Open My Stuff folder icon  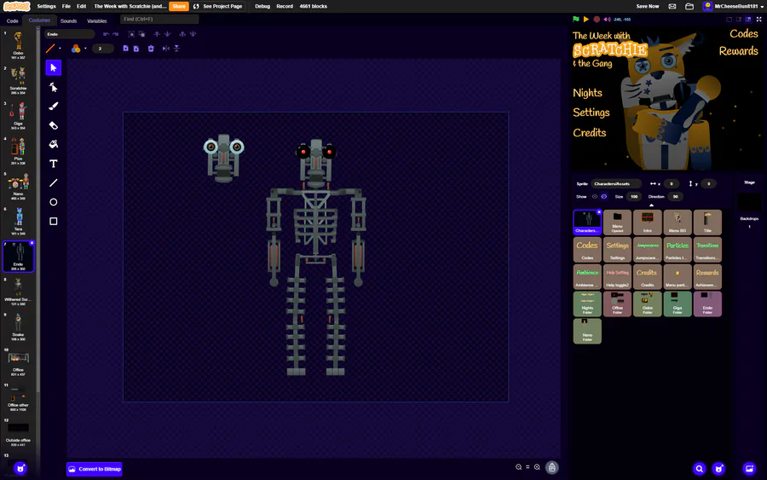[689, 6]
